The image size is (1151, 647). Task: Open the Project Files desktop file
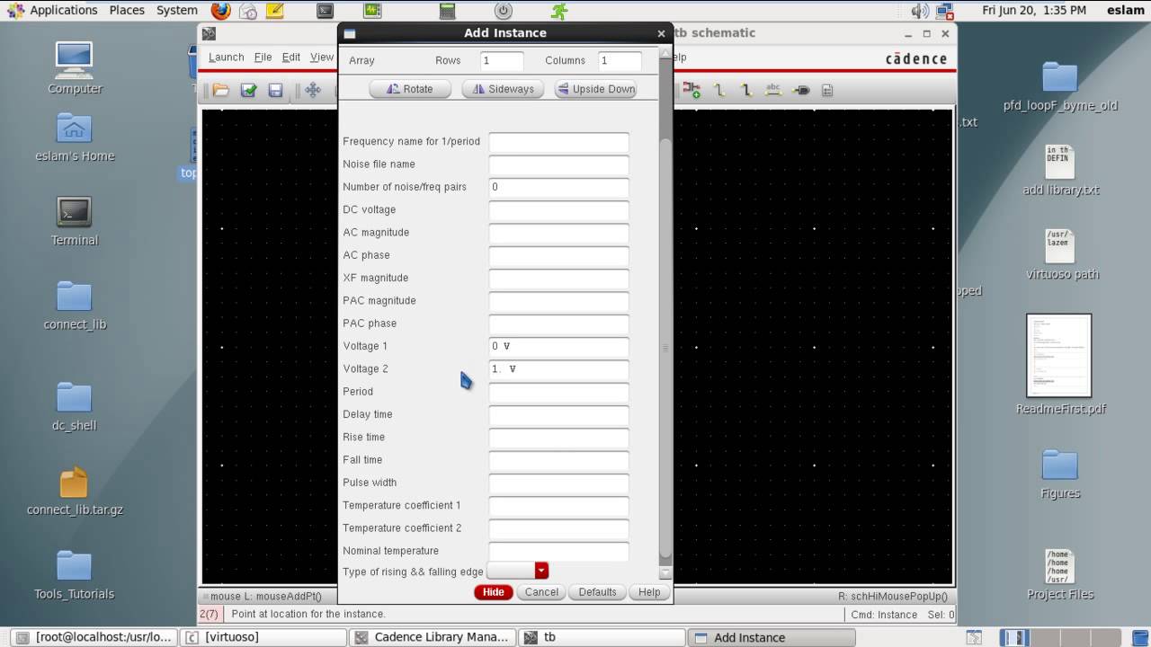pos(1060,575)
